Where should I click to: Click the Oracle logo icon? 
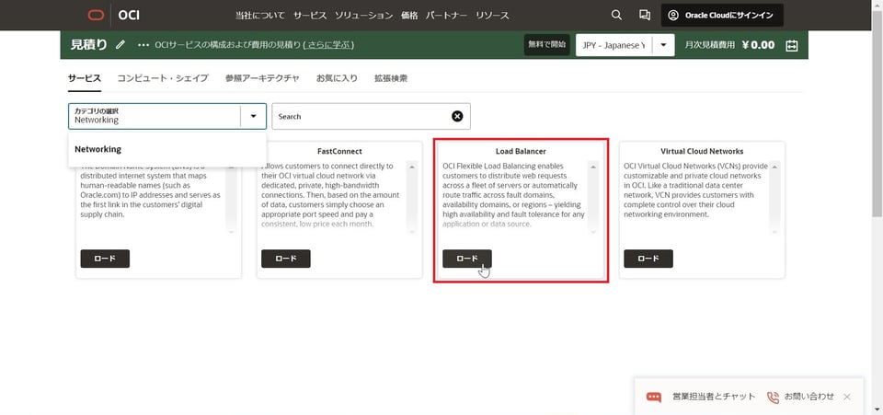96,15
